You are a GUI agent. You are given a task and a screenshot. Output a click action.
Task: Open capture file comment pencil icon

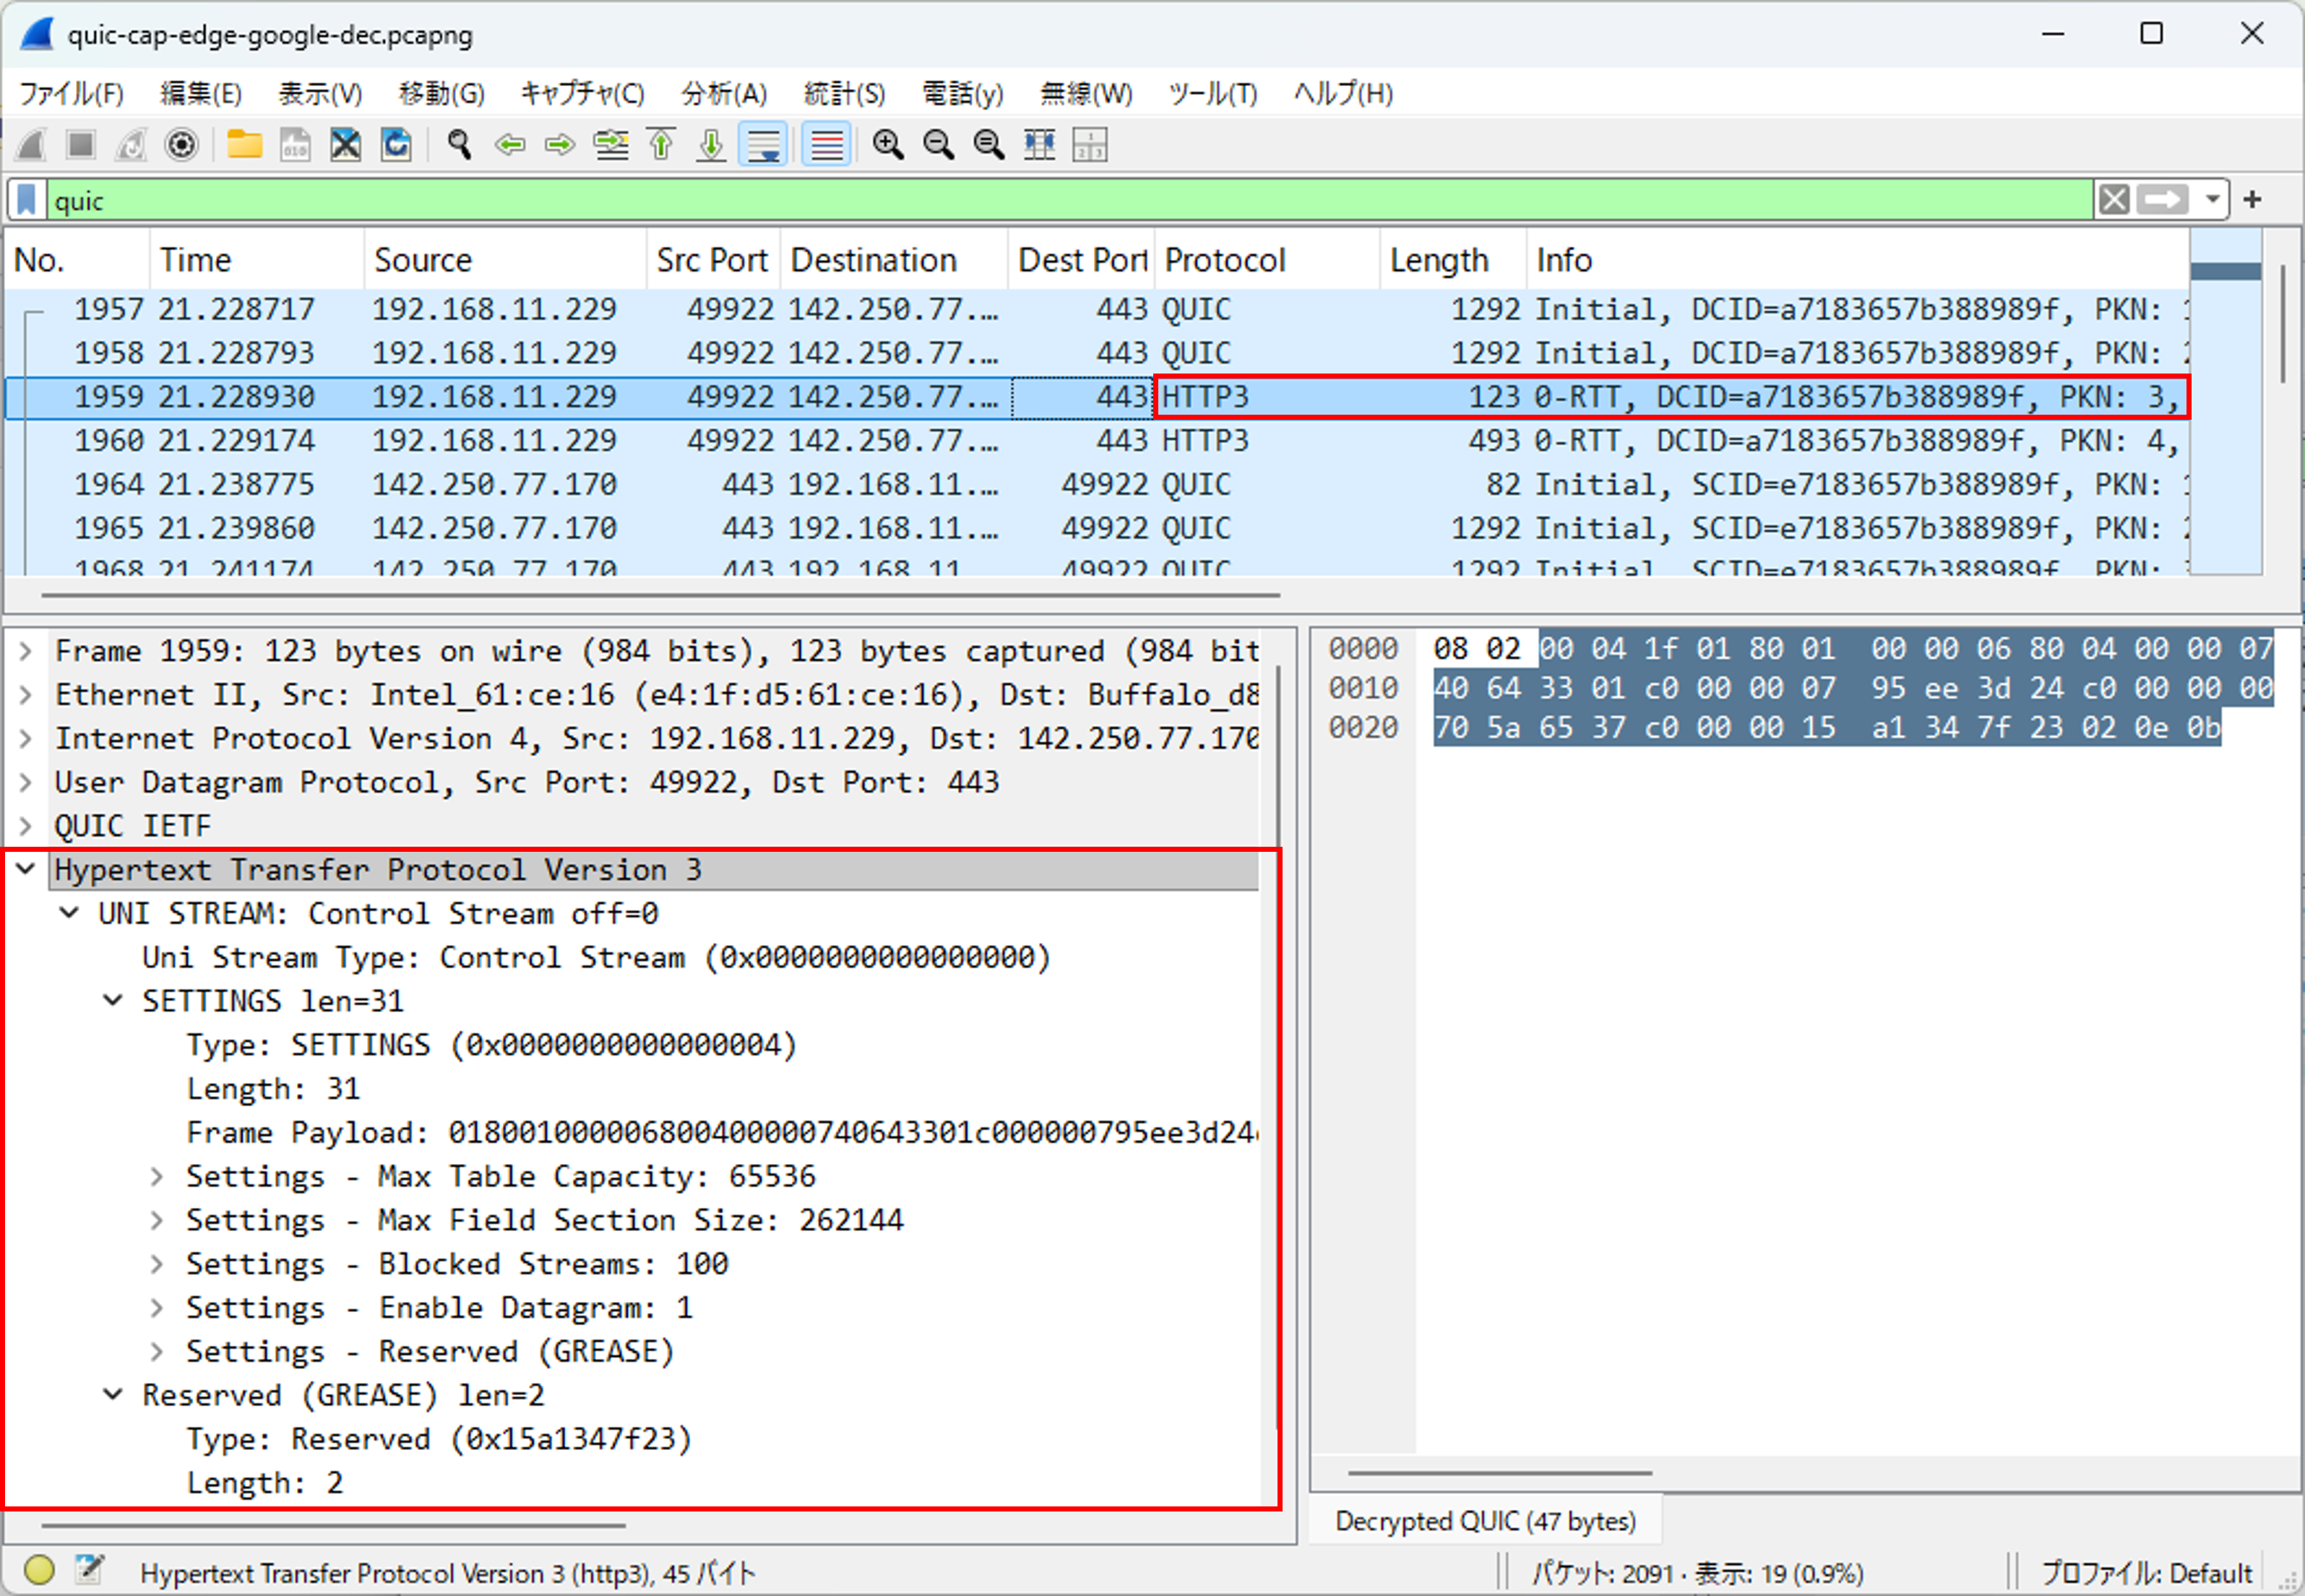tap(90, 1569)
